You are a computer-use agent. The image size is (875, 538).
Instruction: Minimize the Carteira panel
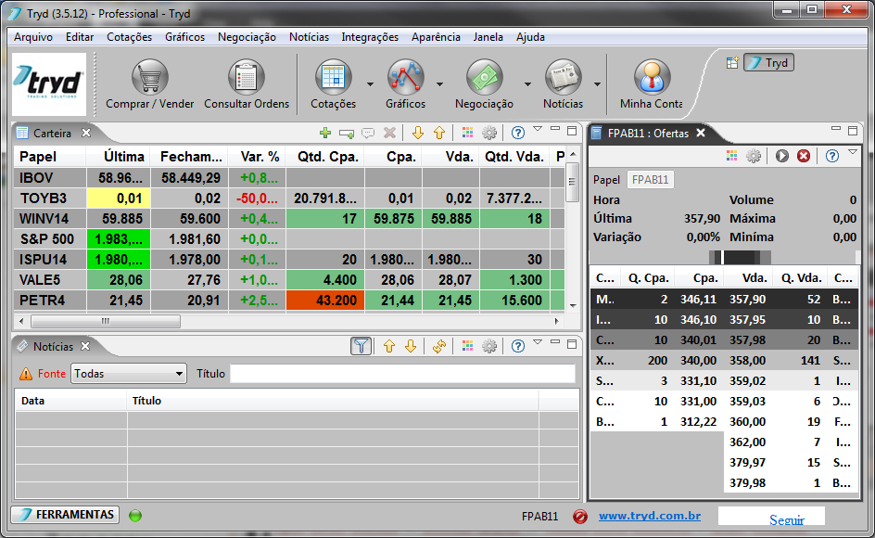click(554, 129)
